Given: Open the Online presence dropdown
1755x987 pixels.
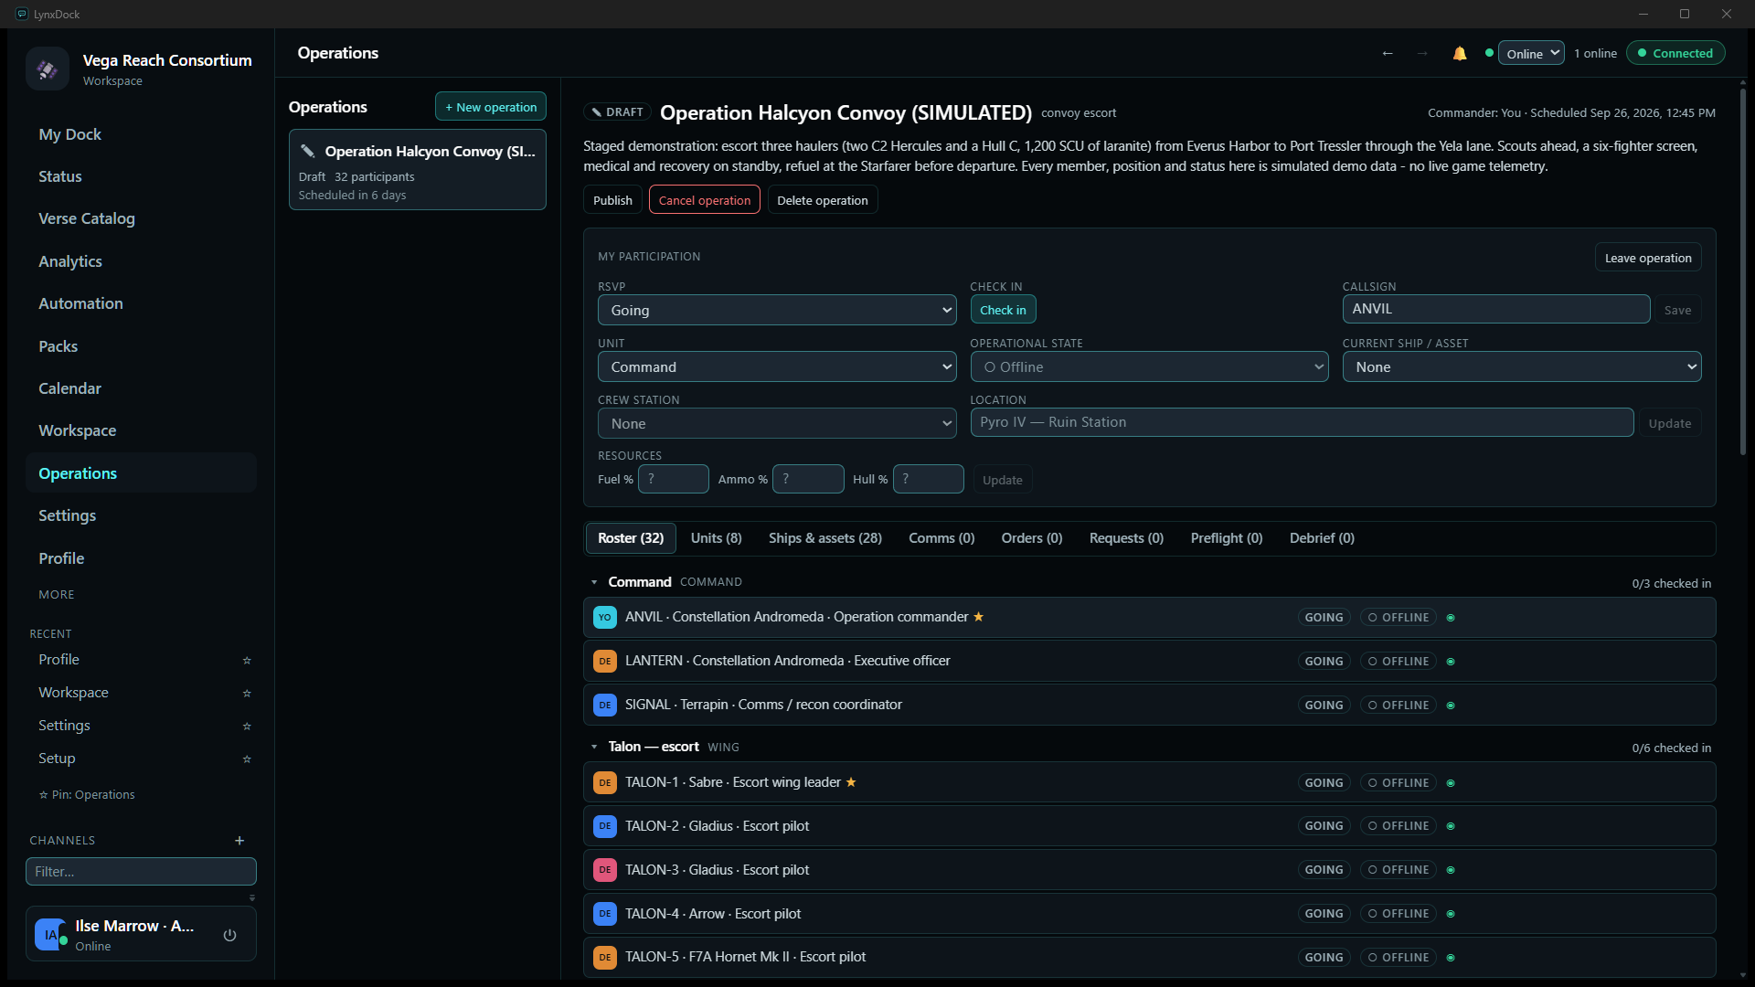Looking at the screenshot, I should point(1531,54).
